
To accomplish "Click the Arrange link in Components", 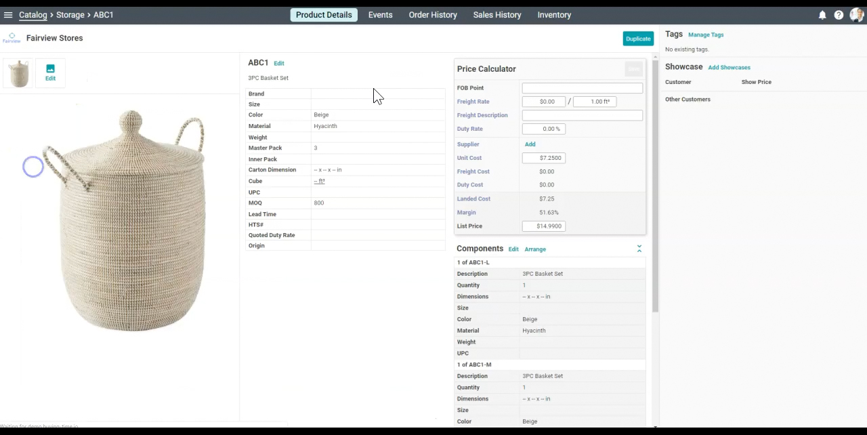I will point(534,249).
